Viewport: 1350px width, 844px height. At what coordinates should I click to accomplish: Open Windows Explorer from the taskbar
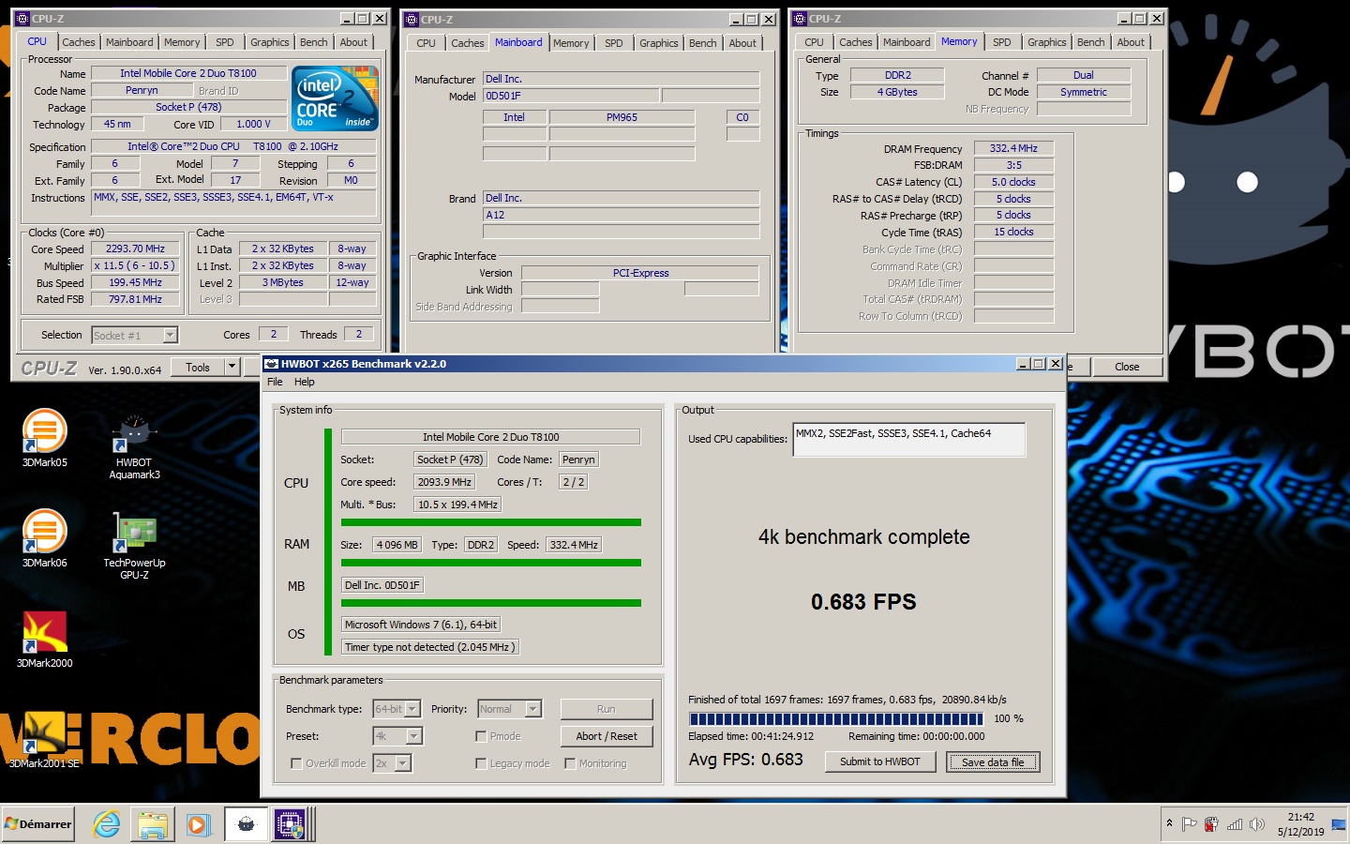(x=152, y=824)
